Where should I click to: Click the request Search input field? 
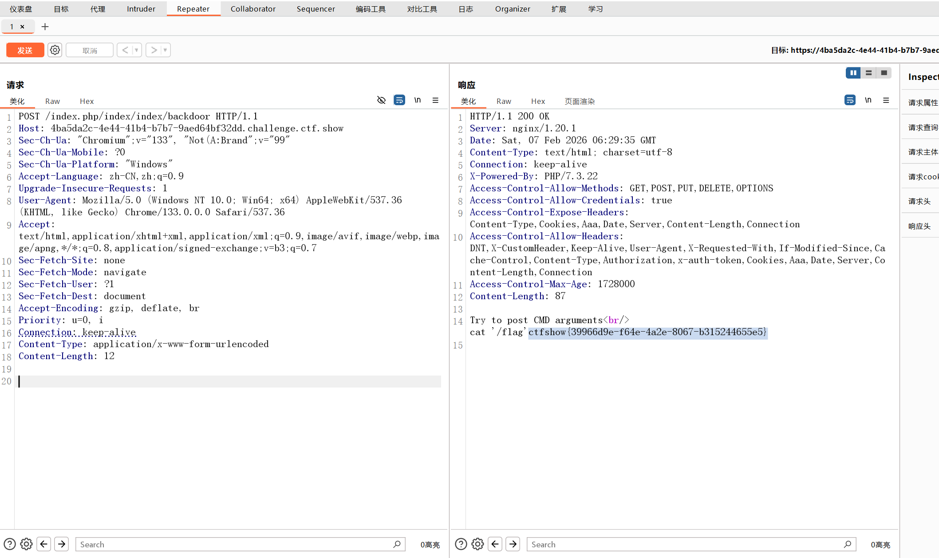pos(235,544)
